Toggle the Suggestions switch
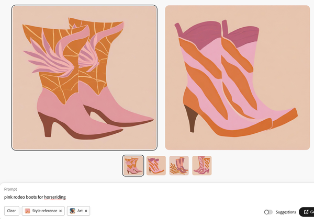Image resolution: width=314 pixels, height=219 pixels. coord(268,212)
